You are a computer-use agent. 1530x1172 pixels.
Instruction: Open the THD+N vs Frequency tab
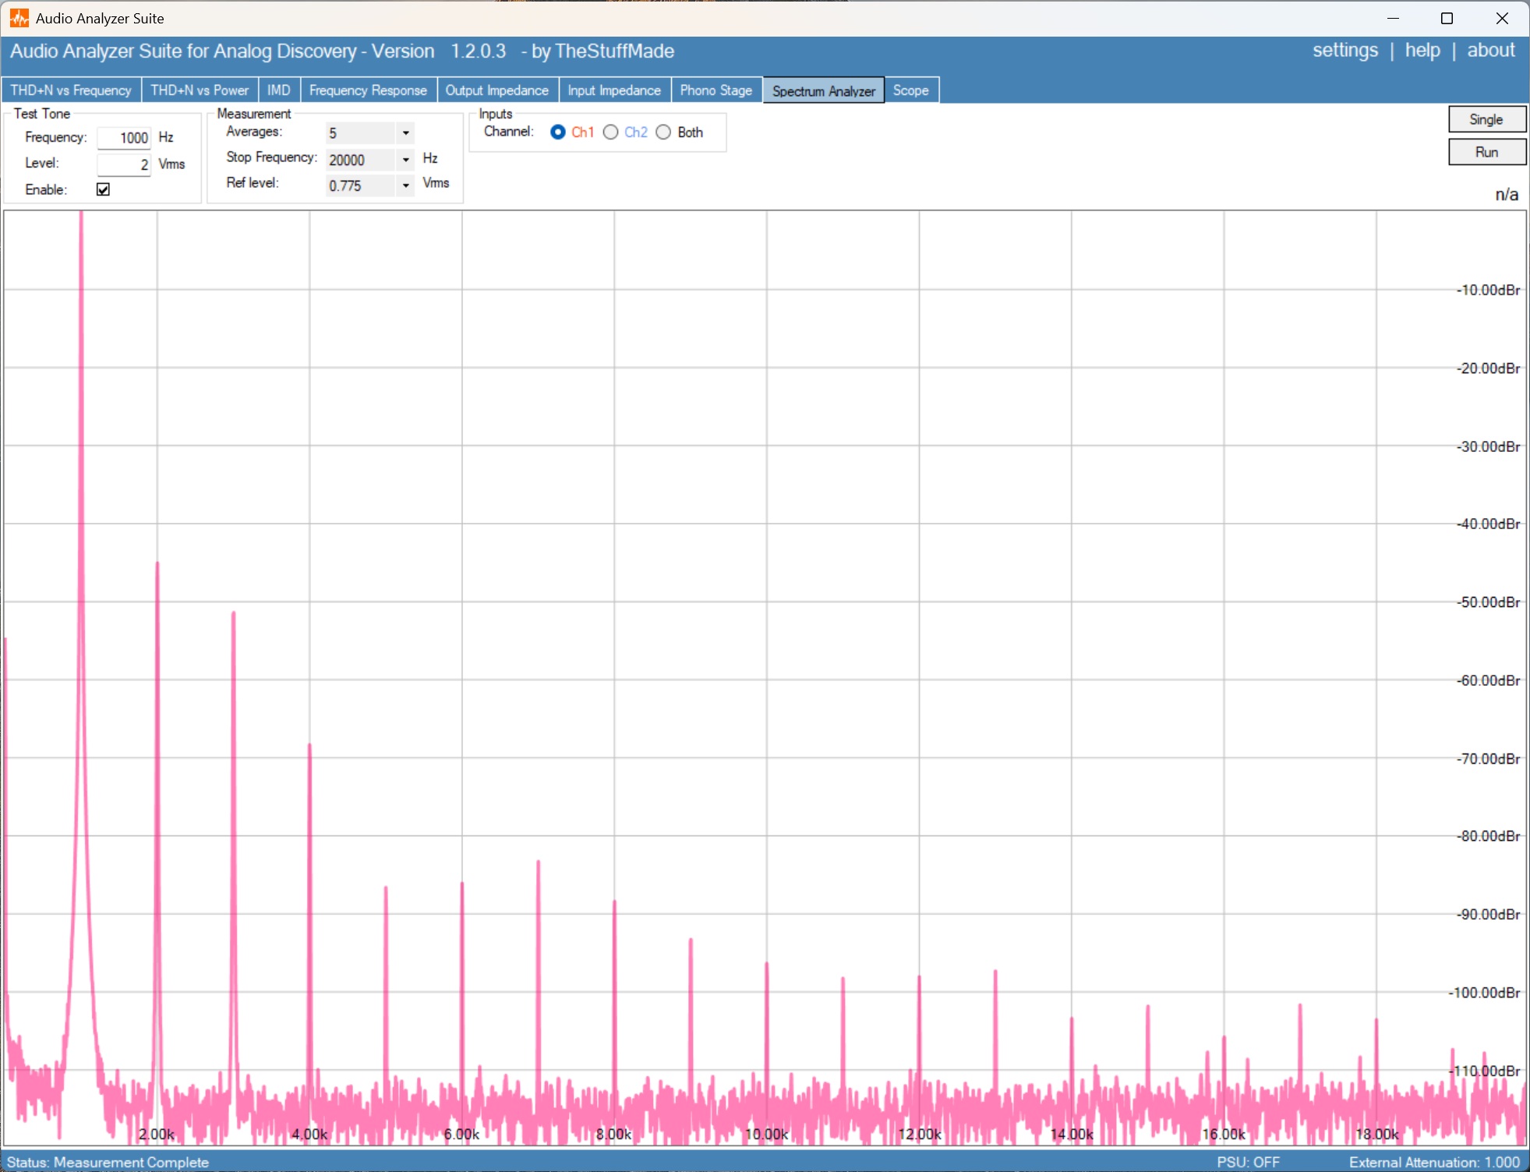click(71, 90)
